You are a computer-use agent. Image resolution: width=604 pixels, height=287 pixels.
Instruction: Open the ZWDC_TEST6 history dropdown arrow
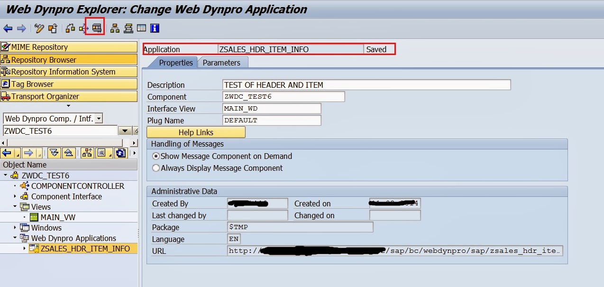coord(125,131)
